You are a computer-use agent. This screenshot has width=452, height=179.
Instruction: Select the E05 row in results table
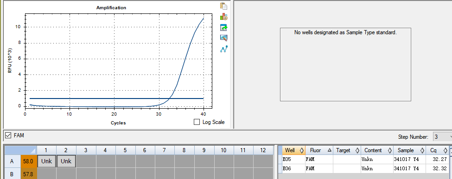click(x=364, y=159)
